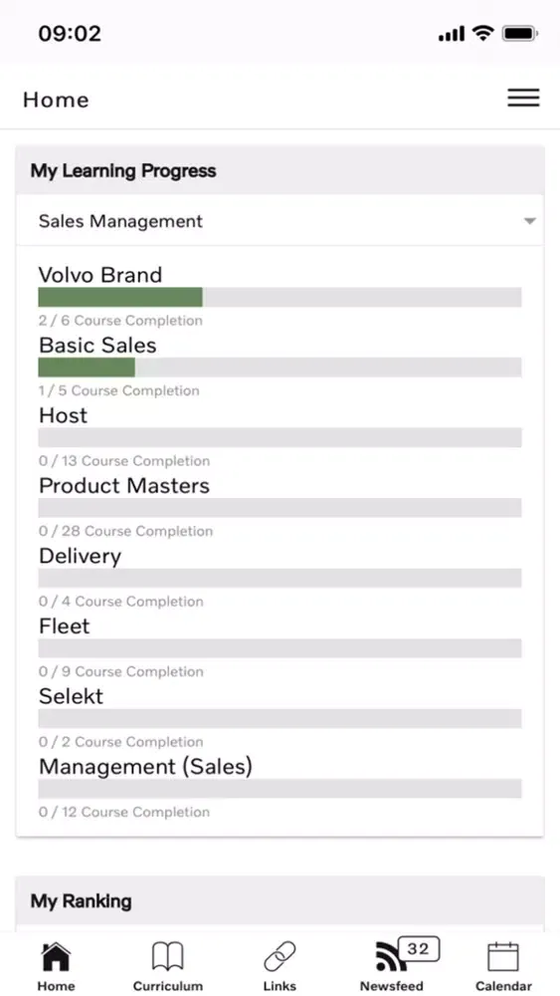Open the Product Masters course category
This screenshot has width=560, height=996.
click(124, 486)
